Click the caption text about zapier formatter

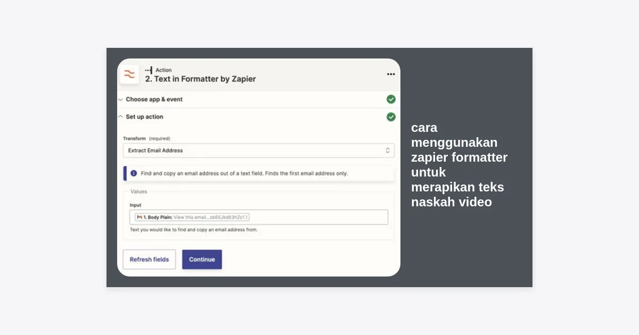pos(458,165)
